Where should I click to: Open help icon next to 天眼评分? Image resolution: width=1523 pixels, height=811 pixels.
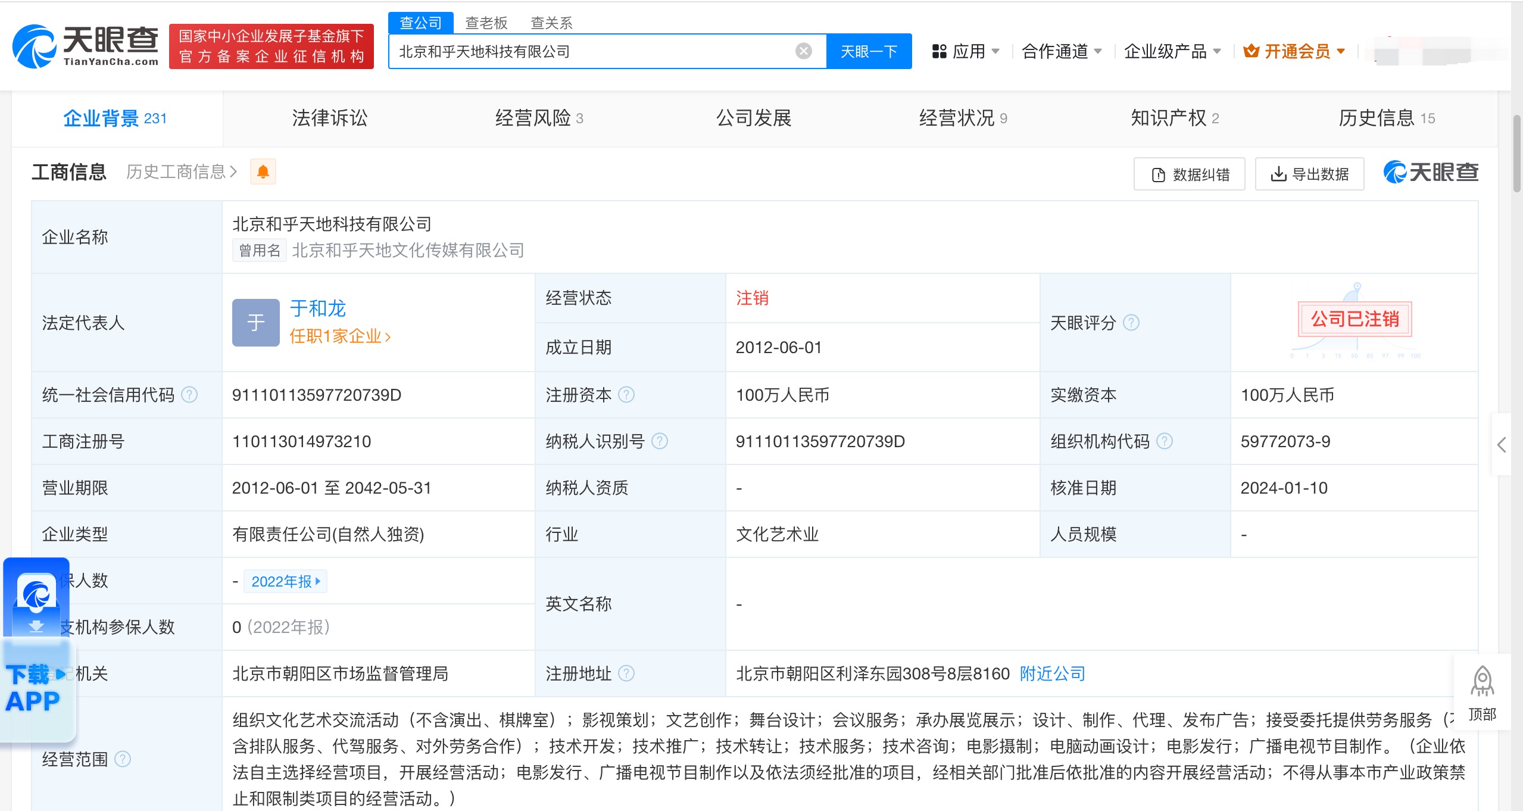[1131, 323]
